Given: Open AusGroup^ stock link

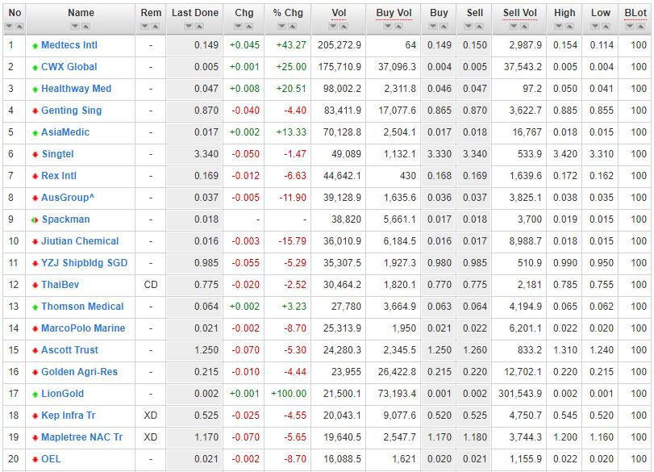Looking at the screenshot, I should [x=68, y=198].
